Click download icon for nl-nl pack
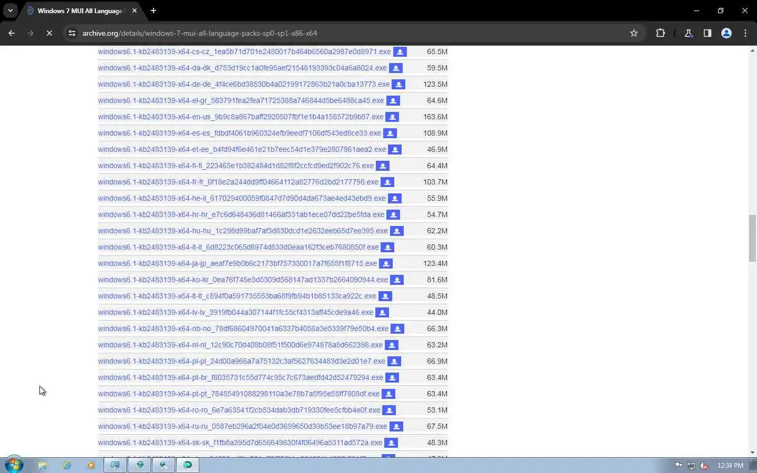Image resolution: width=757 pixels, height=473 pixels. click(392, 345)
